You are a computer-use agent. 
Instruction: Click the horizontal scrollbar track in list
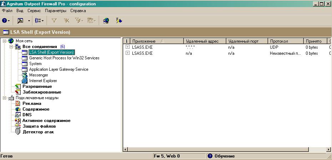pos(318,149)
